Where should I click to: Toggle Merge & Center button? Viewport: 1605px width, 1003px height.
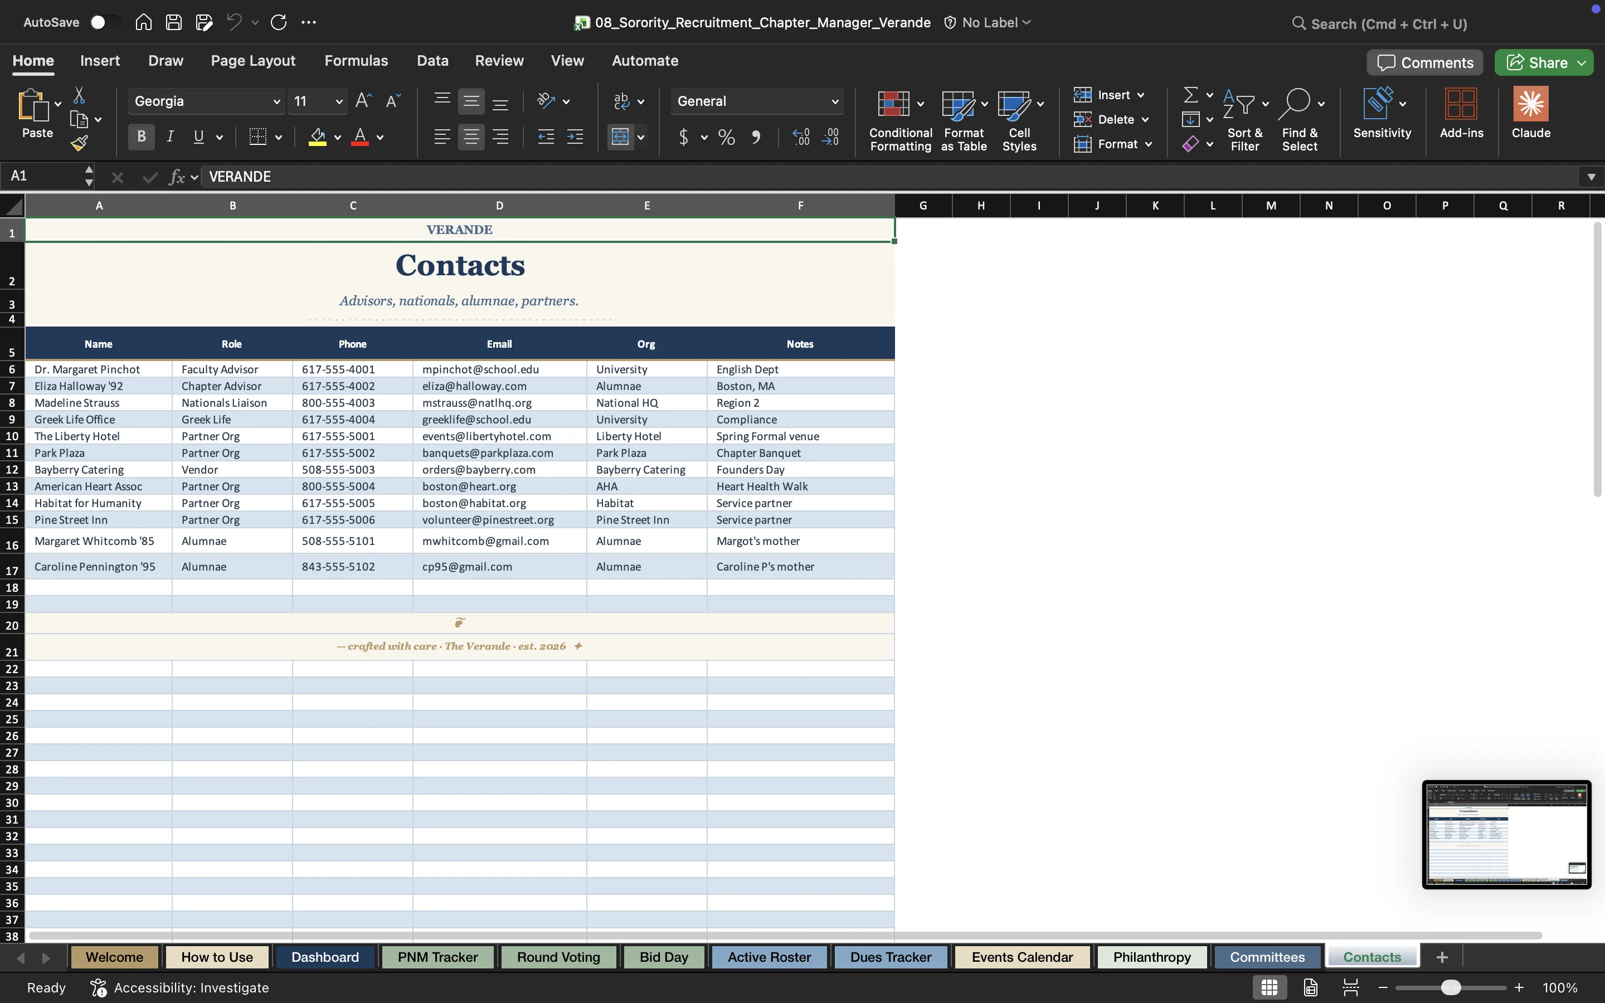(620, 137)
